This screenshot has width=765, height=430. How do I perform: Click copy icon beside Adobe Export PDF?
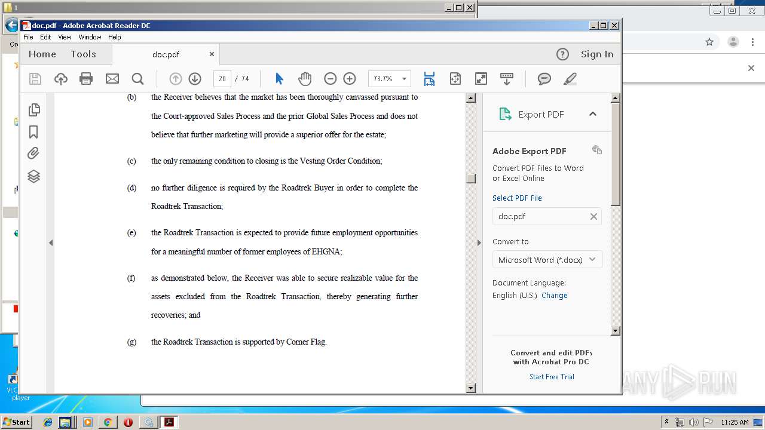click(597, 150)
